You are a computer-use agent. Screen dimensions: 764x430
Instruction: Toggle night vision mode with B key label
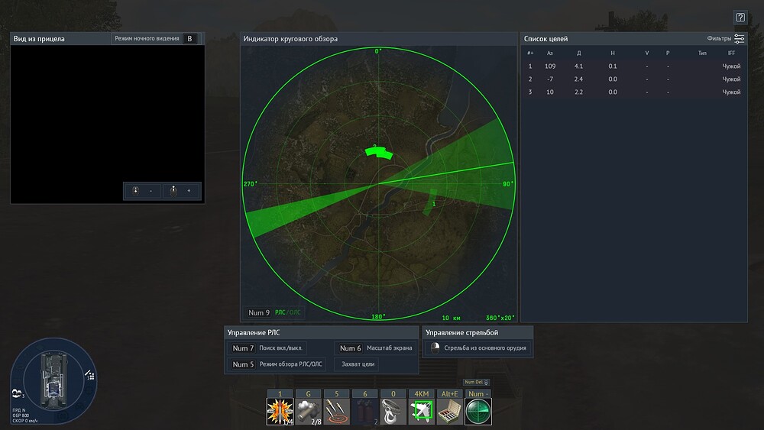190,38
